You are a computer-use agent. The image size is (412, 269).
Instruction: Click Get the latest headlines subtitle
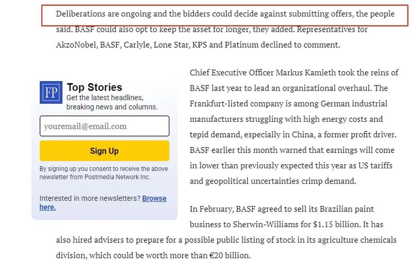(x=105, y=98)
